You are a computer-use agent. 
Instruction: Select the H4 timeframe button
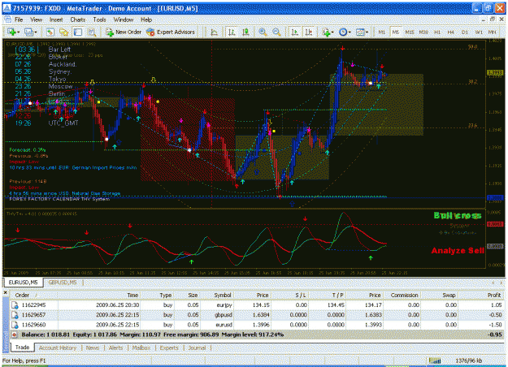click(x=450, y=32)
